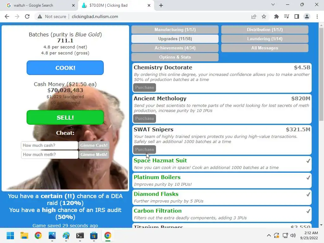
Task: Click the scrollbar down arrow
Action: point(321,225)
